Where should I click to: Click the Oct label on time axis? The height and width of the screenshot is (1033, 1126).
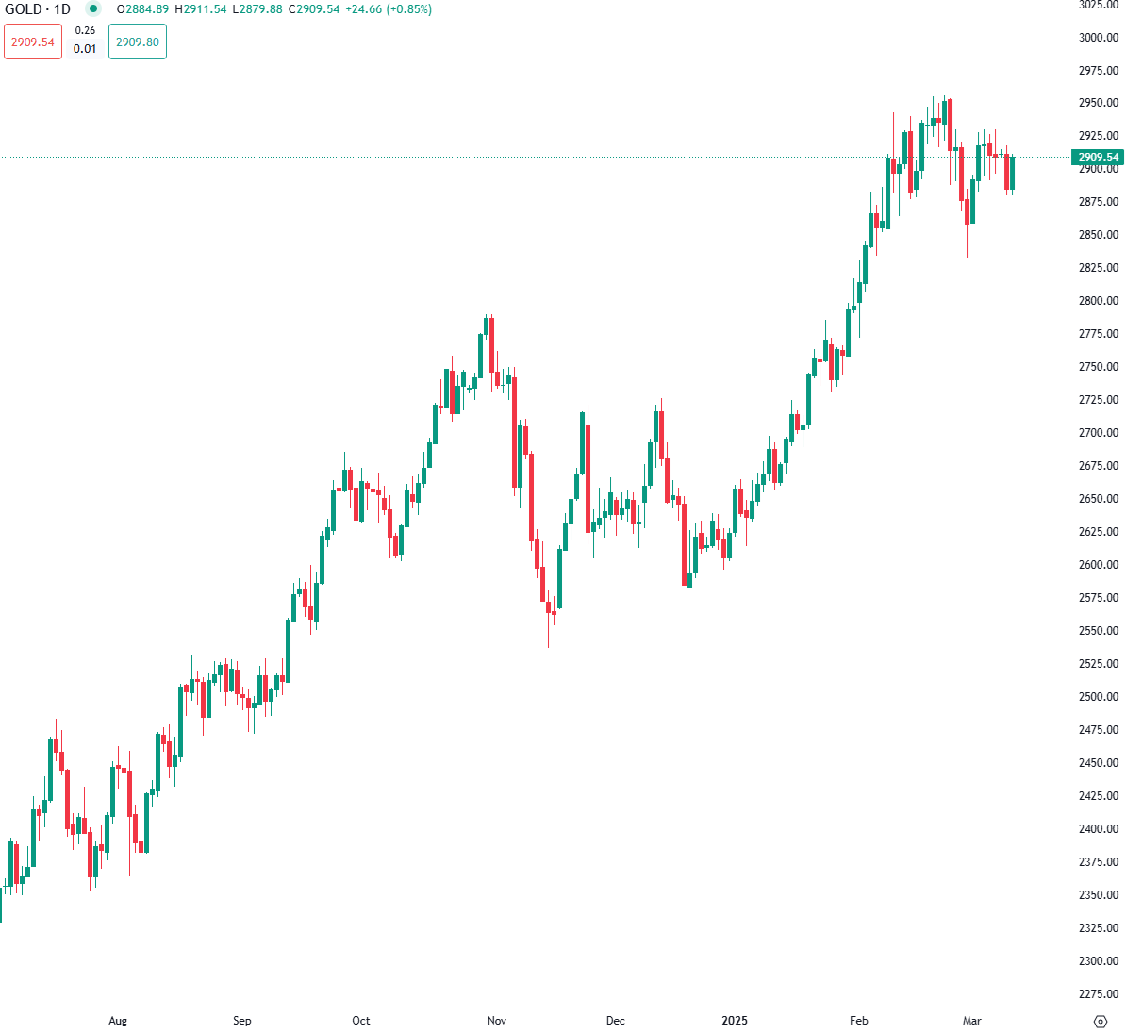point(361,1021)
